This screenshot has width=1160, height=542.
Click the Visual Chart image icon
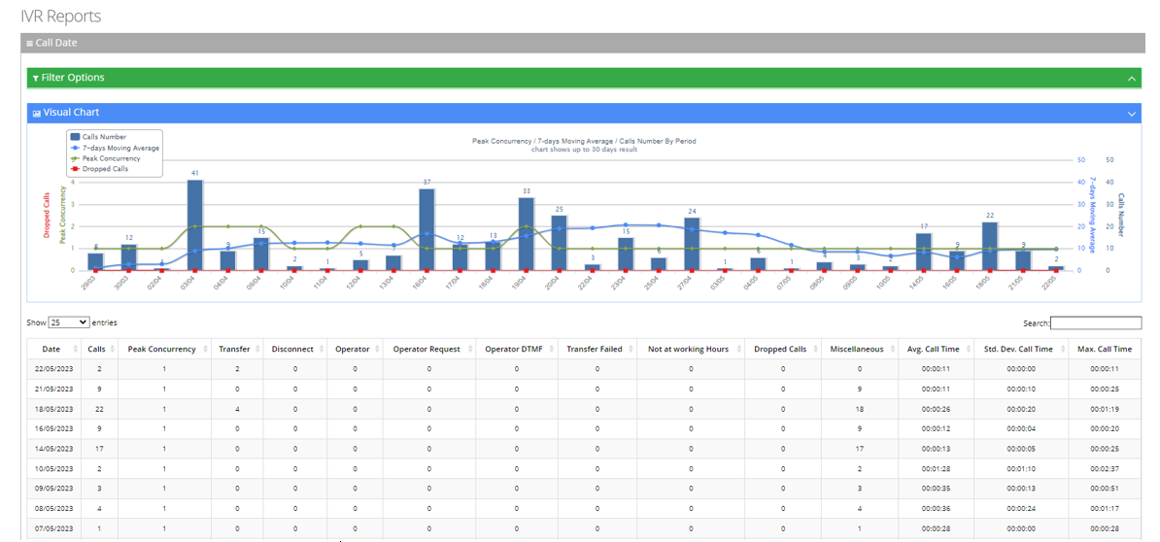coord(37,114)
